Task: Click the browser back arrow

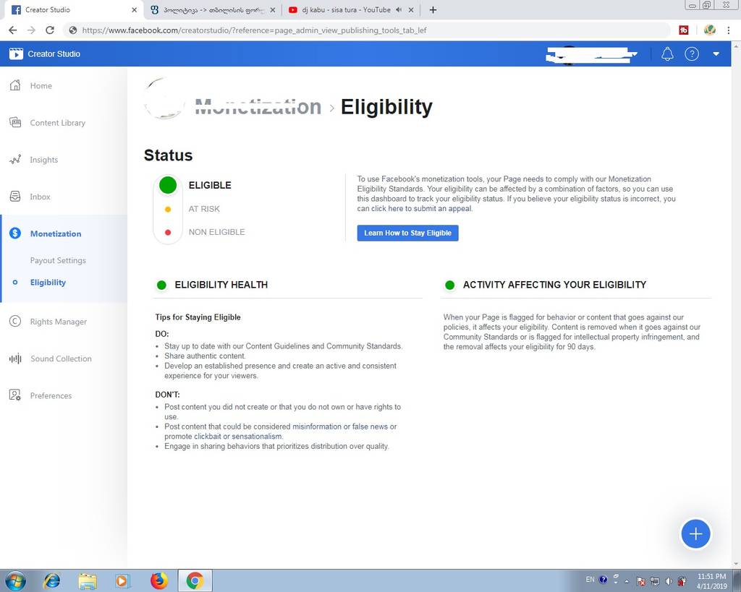Action: coord(13,30)
